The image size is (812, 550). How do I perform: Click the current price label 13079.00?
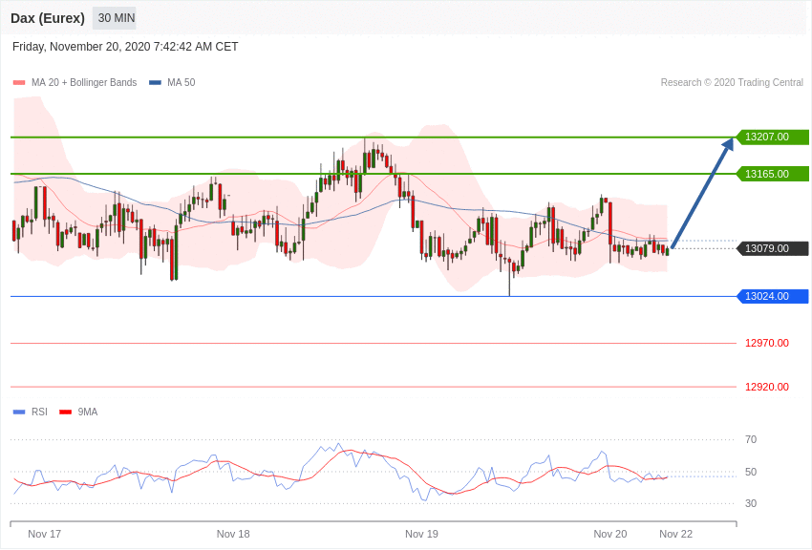pos(772,248)
